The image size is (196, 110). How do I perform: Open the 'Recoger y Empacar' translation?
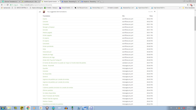click(x=49, y=27)
